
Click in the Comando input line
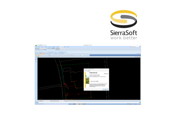[89, 102]
